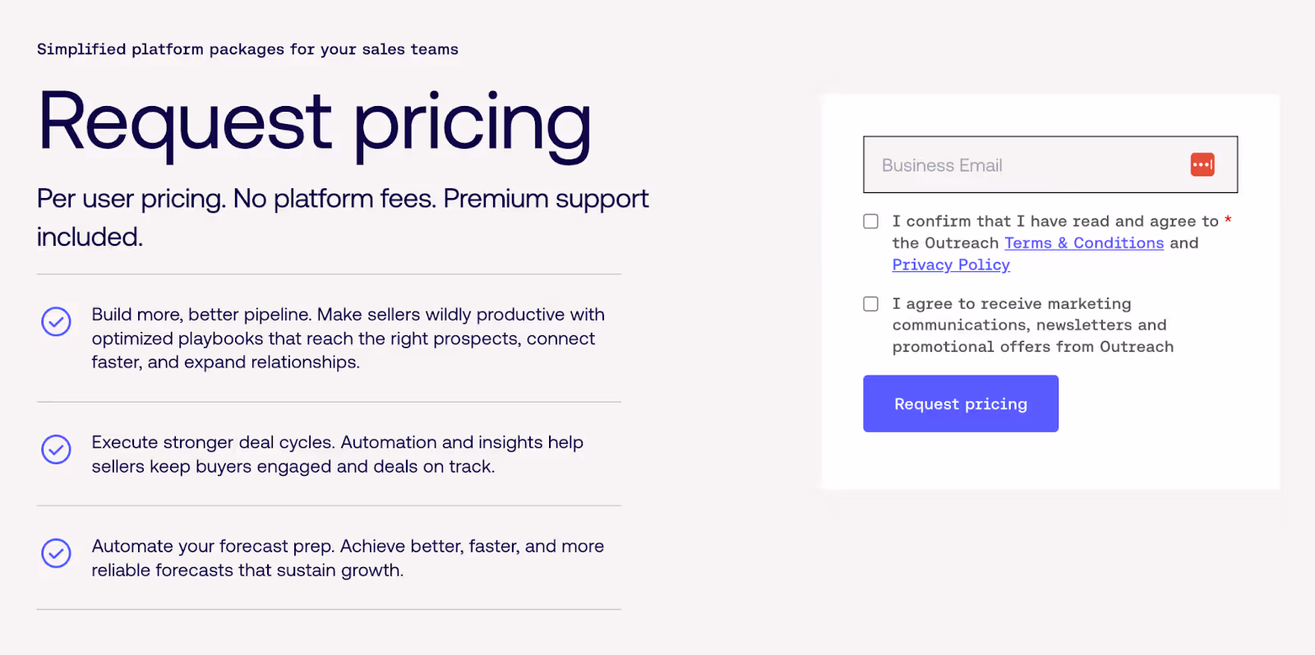
Task: Click checkmark icon beside Execute stronger deal cycles
Action: [x=56, y=449]
